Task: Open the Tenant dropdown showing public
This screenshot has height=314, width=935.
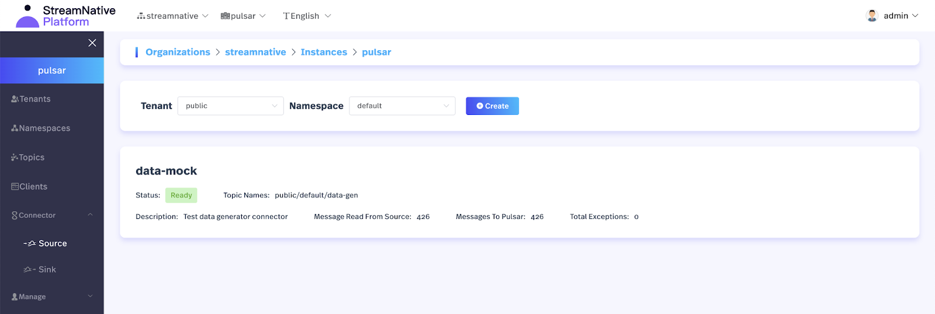Action: [x=230, y=106]
